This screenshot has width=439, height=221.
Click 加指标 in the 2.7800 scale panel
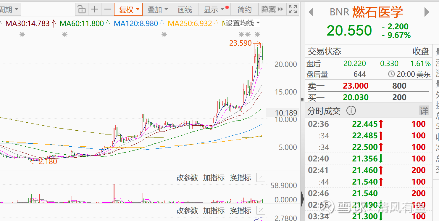[x=214, y=211]
